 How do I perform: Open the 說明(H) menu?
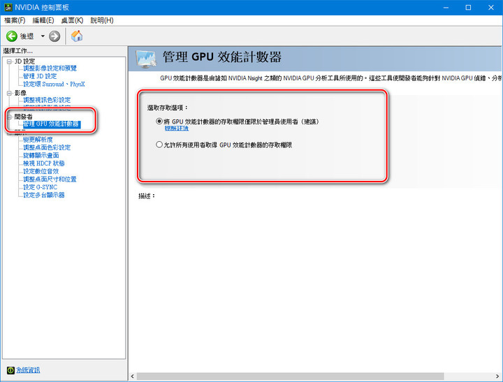102,20
